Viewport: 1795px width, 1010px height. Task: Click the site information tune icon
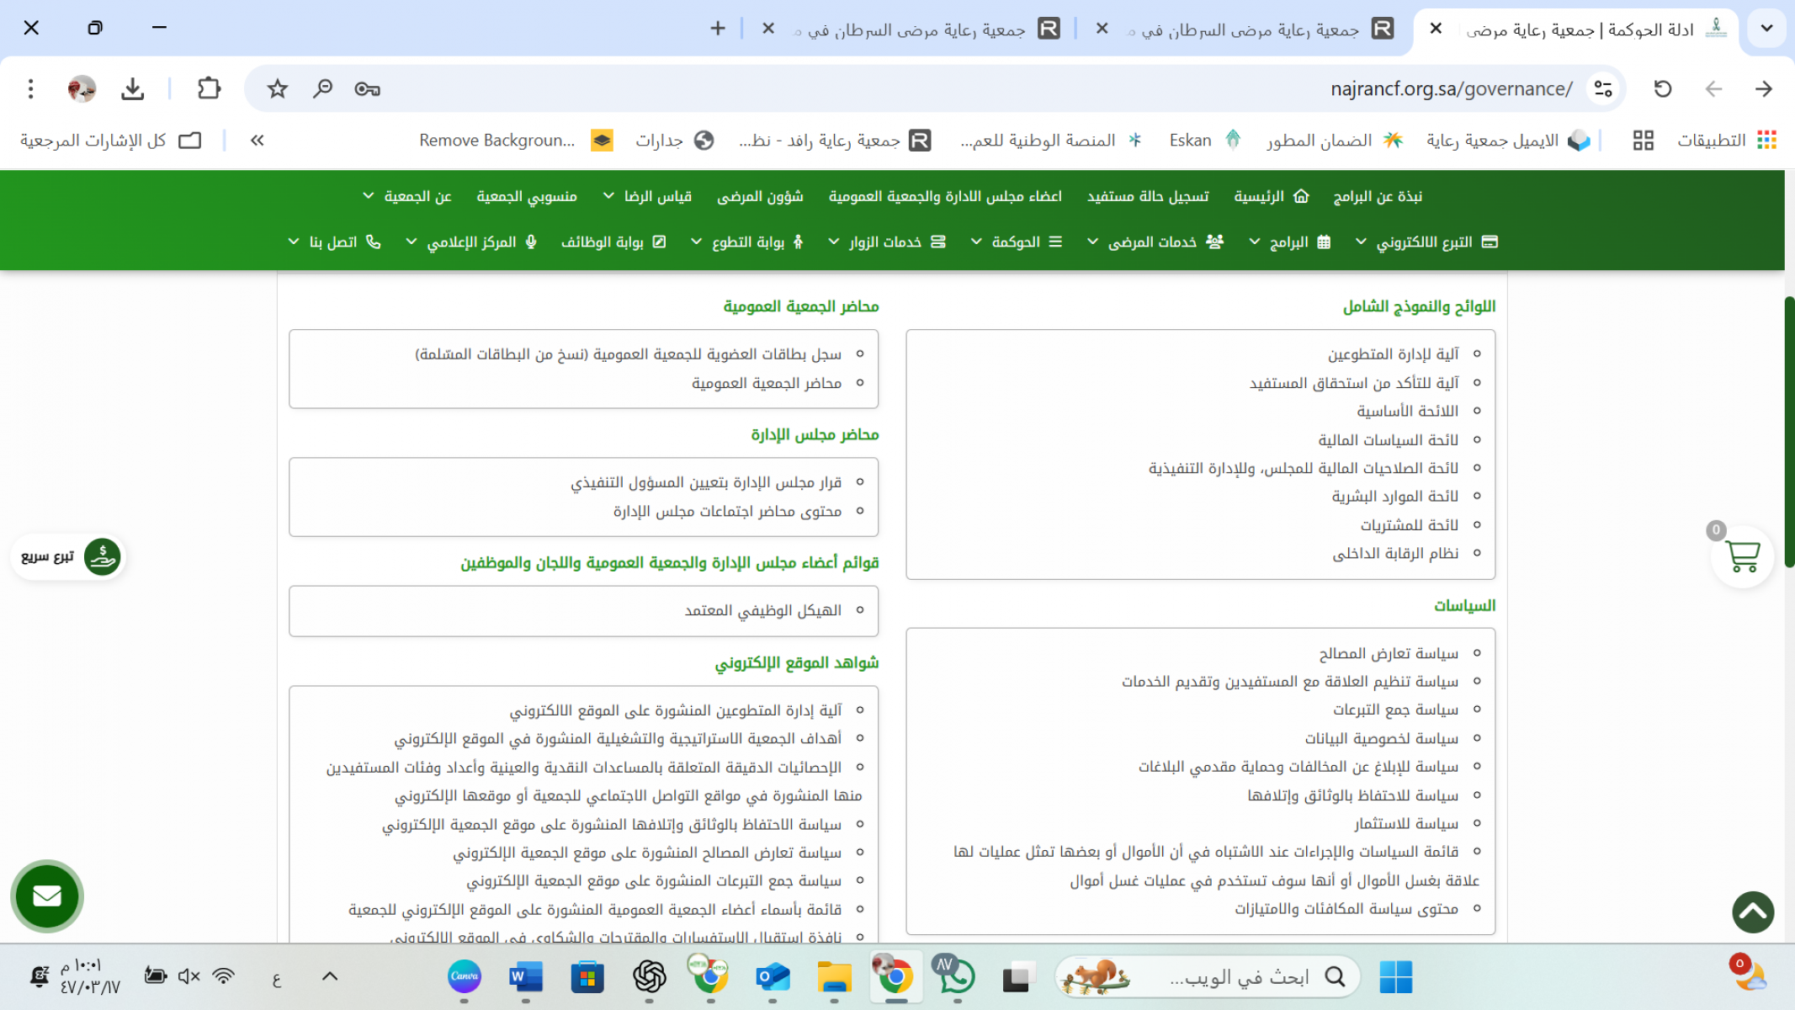tap(1602, 88)
